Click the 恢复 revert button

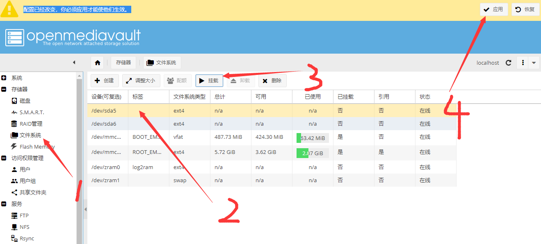(x=525, y=9)
